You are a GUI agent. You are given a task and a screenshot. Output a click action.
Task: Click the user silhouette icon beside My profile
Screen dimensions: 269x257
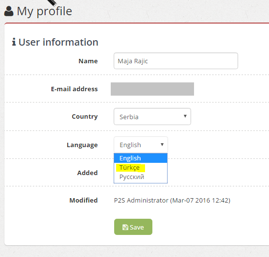(9, 11)
